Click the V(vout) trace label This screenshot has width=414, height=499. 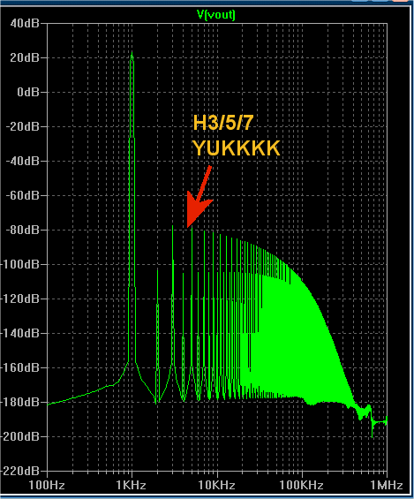(216, 15)
